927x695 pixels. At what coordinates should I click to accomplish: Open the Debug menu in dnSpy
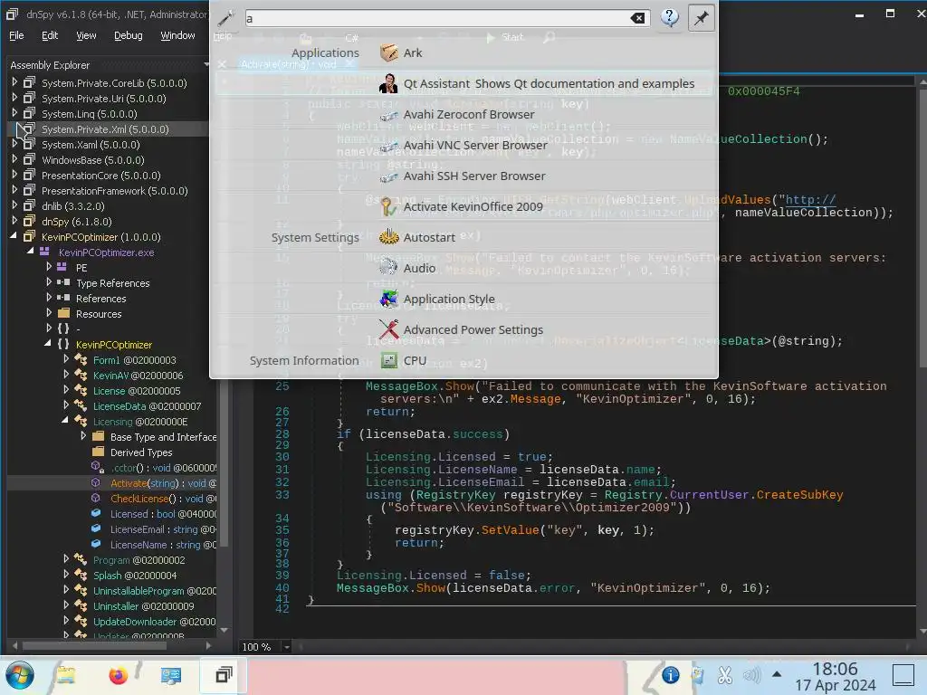pos(129,35)
